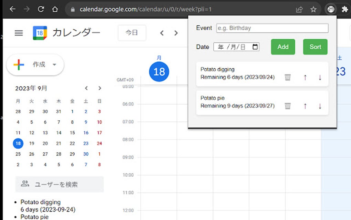Go to browser home page
351x220 pixels.
pyautogui.click(x=55, y=9)
